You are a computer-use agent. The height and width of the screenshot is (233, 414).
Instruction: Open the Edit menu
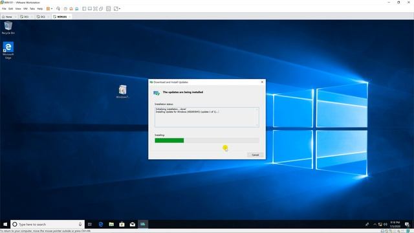[x=10, y=8]
